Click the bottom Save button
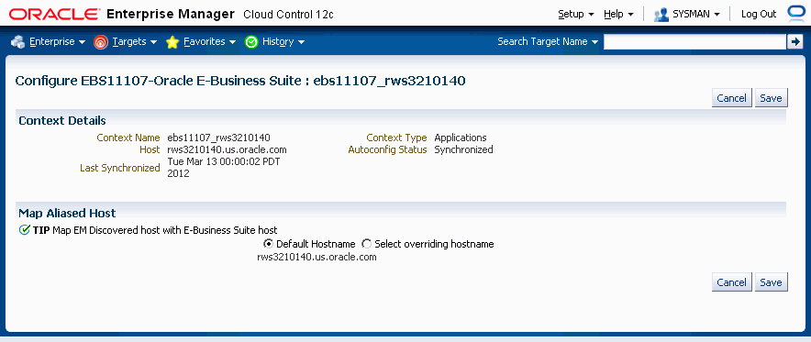The height and width of the screenshot is (342, 811). (771, 282)
